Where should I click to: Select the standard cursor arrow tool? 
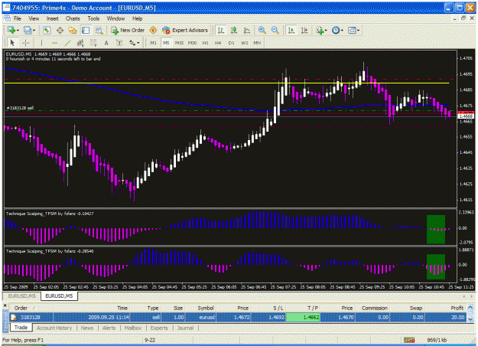(x=12, y=43)
